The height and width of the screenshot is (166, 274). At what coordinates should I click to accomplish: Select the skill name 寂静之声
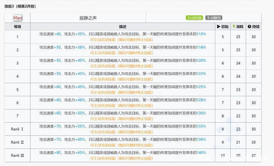(88, 18)
